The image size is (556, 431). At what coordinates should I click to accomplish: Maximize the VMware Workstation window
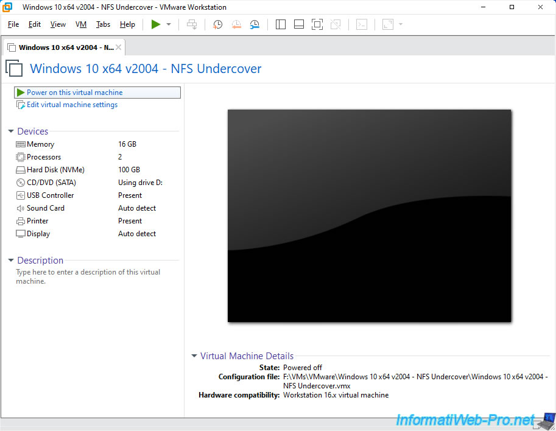pos(512,7)
